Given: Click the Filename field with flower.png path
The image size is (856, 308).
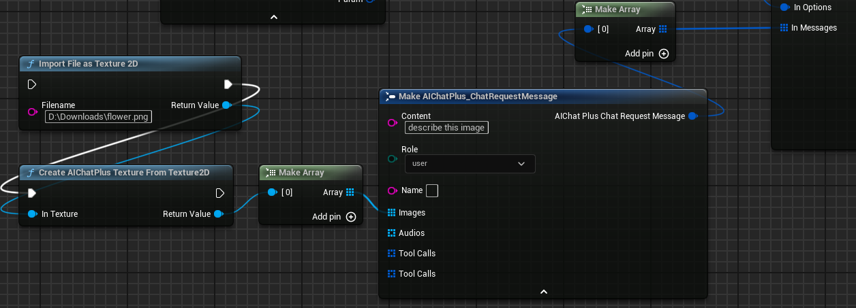Looking at the screenshot, I should pyautogui.click(x=99, y=116).
